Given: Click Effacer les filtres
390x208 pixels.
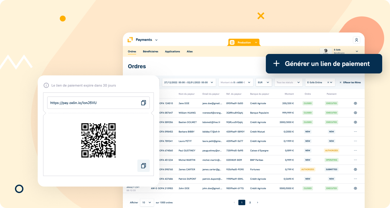Looking at the screenshot, I should pyautogui.click(x=350, y=83).
